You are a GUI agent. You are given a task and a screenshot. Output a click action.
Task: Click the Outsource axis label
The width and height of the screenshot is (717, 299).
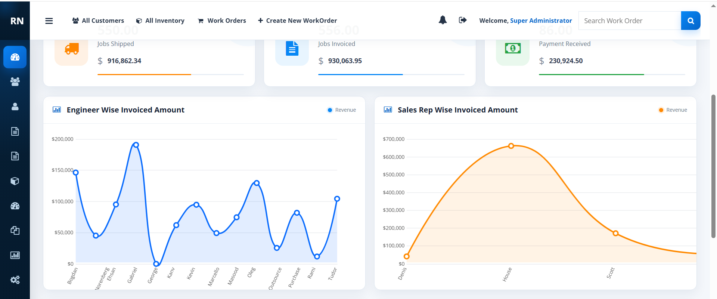[x=275, y=278]
